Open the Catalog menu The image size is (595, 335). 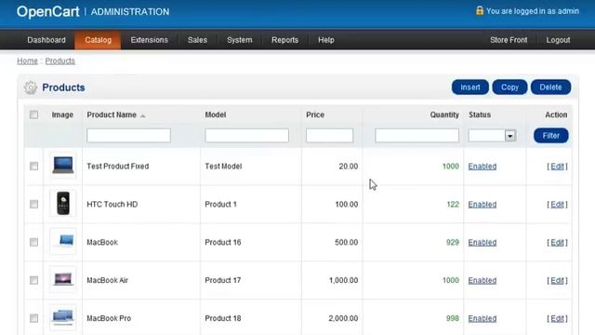(x=98, y=40)
